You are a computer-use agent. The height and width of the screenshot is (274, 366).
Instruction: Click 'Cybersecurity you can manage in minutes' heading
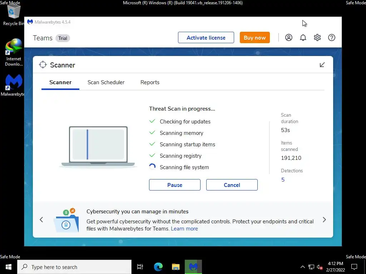138,212
